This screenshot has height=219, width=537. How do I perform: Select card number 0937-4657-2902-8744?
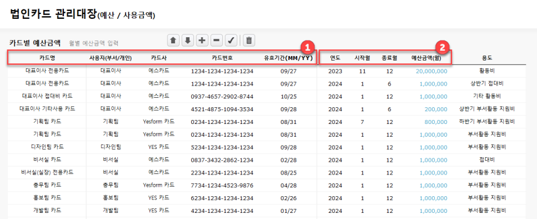click(222, 97)
